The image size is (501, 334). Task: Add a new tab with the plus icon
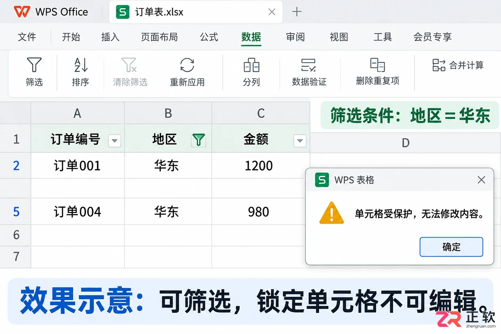pos(297,12)
